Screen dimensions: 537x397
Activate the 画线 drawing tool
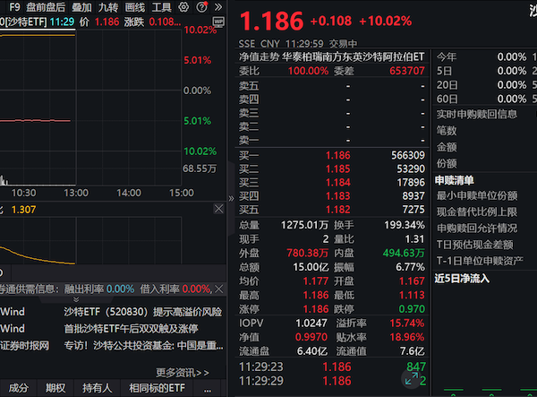(134, 7)
